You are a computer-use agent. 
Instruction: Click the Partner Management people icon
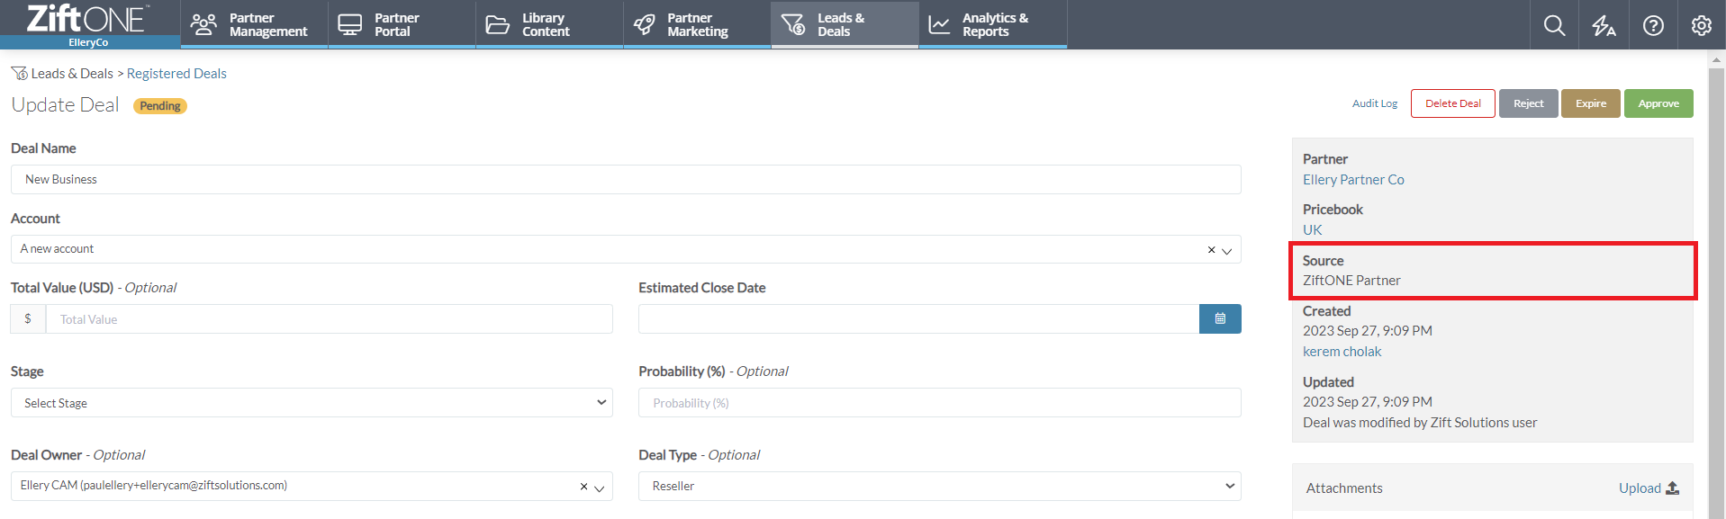coord(203,24)
